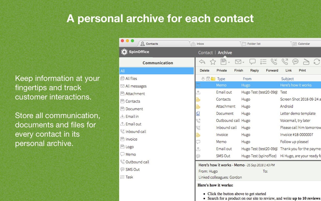Click the Reply button
This screenshot has width=321, height=201.
(x=255, y=70)
